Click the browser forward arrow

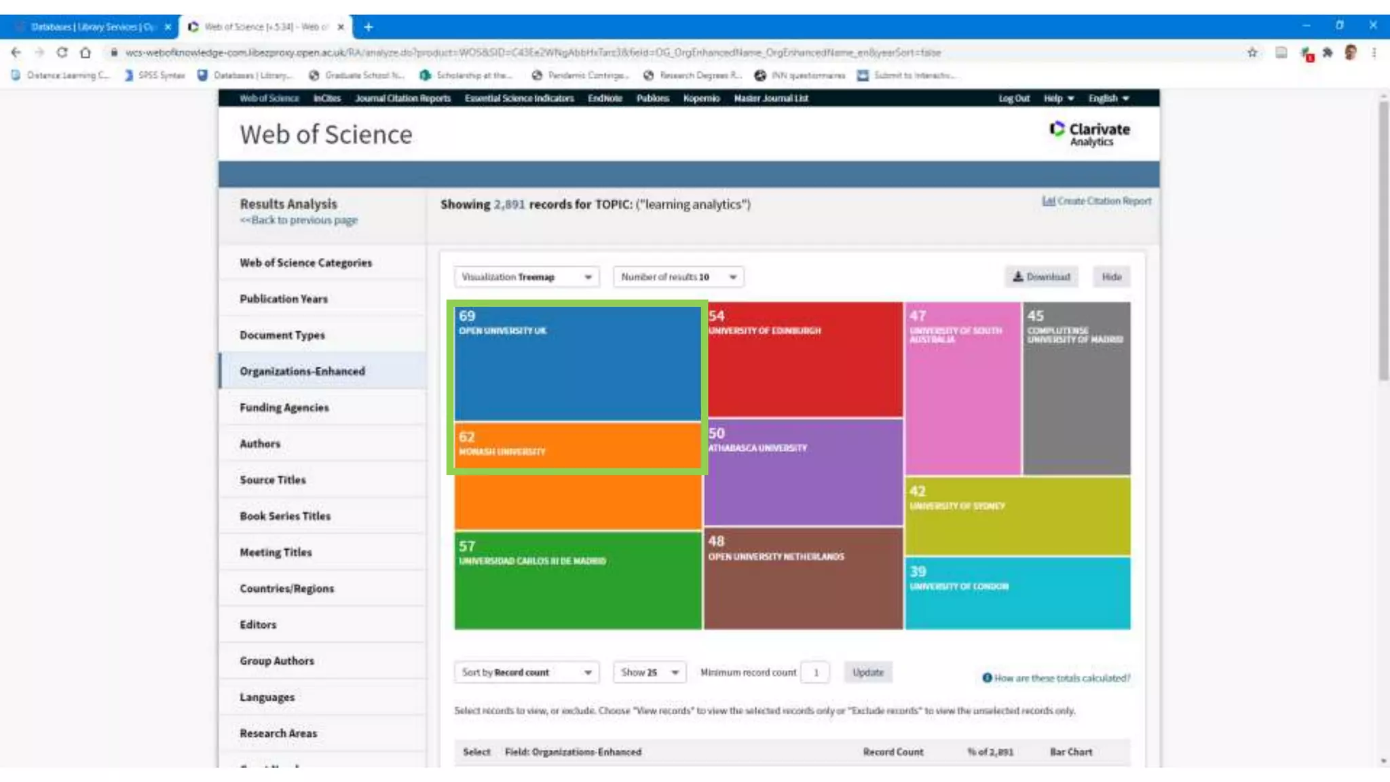(x=39, y=52)
